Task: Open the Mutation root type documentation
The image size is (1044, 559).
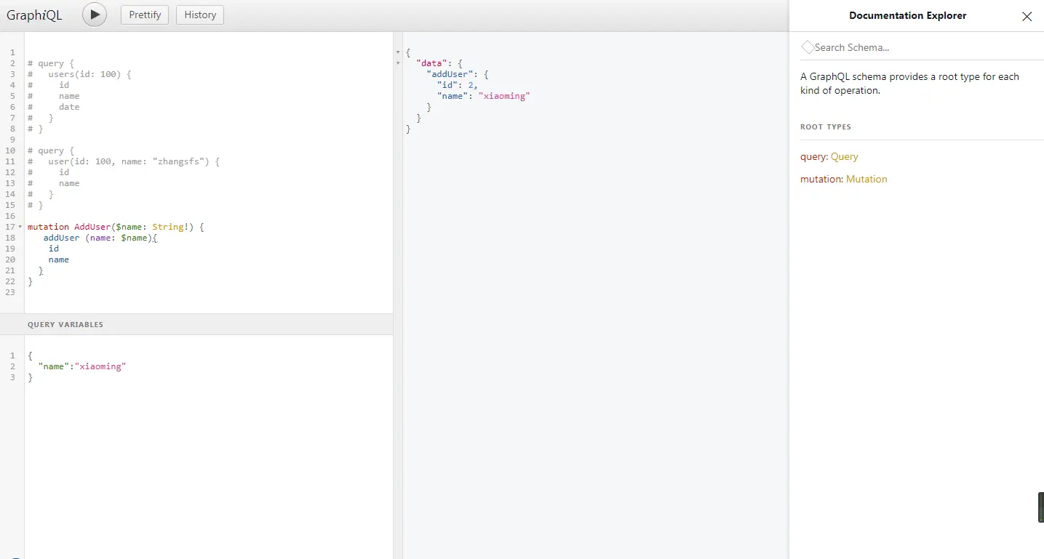Action: tap(866, 179)
